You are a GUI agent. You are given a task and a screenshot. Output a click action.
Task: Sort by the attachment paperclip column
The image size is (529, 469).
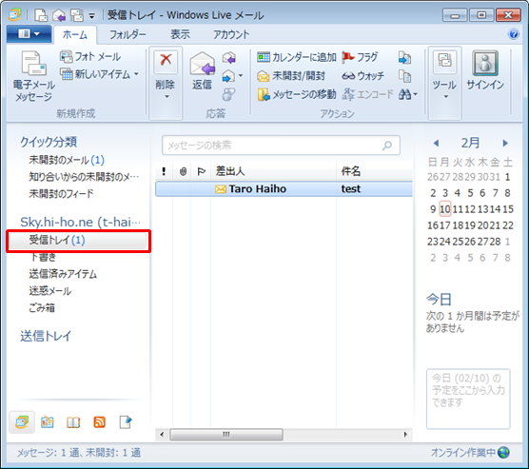point(183,171)
